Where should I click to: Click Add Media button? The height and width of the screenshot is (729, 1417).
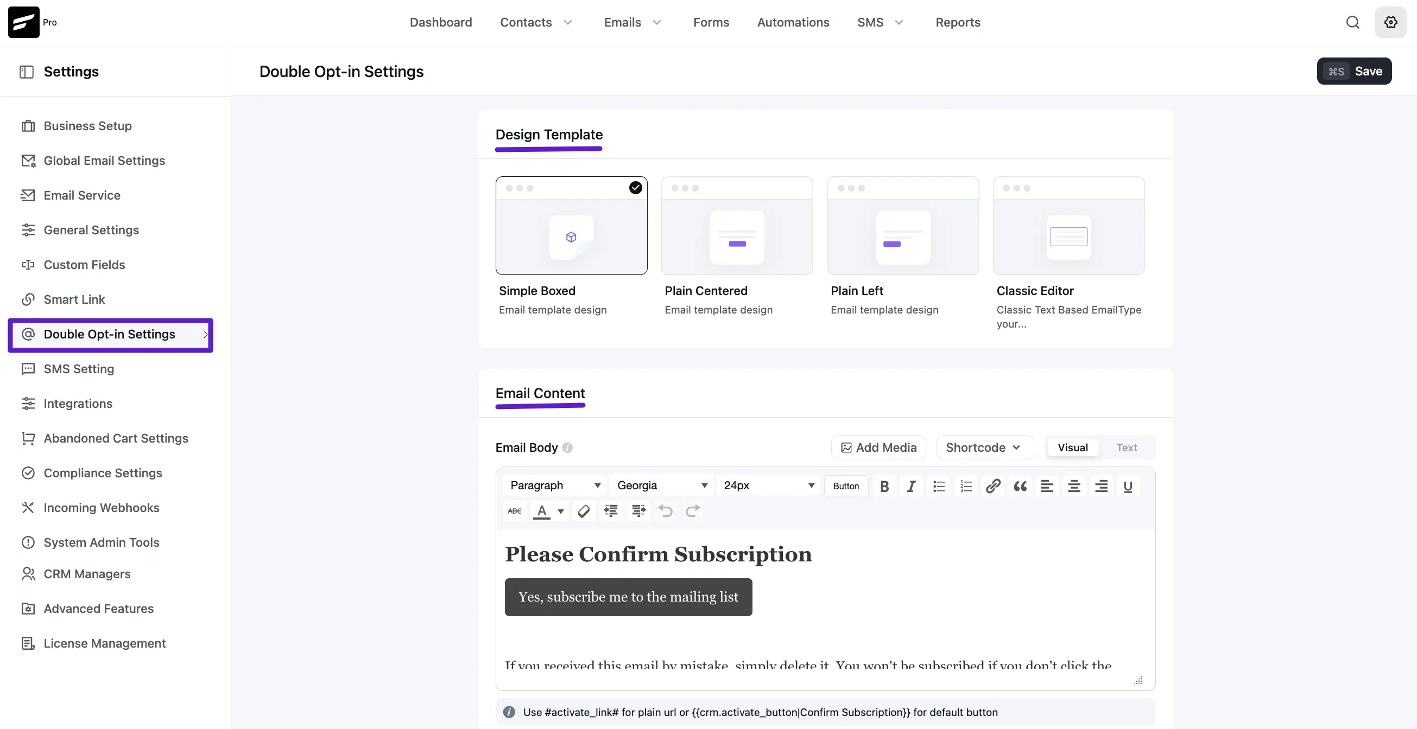point(878,447)
